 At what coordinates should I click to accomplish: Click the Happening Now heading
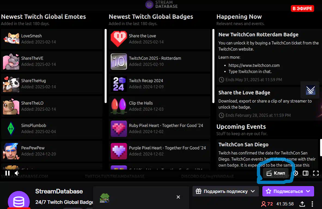(239, 17)
